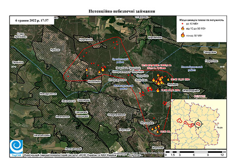The height and width of the screenshot is (166, 235).
Task: Click the Росія label in the inset map
Action: (220, 128)
